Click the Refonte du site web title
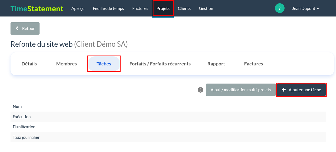The height and width of the screenshot is (152, 336). (41, 44)
